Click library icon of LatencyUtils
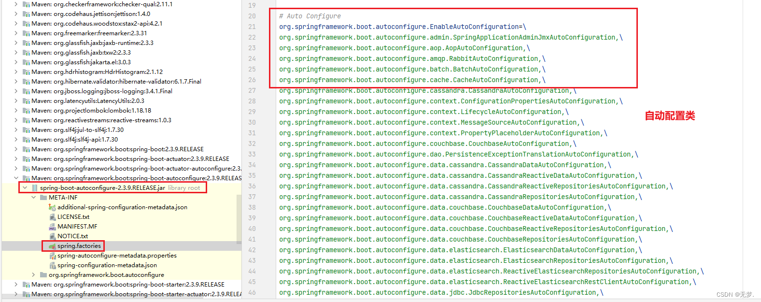The width and height of the screenshot is (761, 302). [x=26, y=101]
